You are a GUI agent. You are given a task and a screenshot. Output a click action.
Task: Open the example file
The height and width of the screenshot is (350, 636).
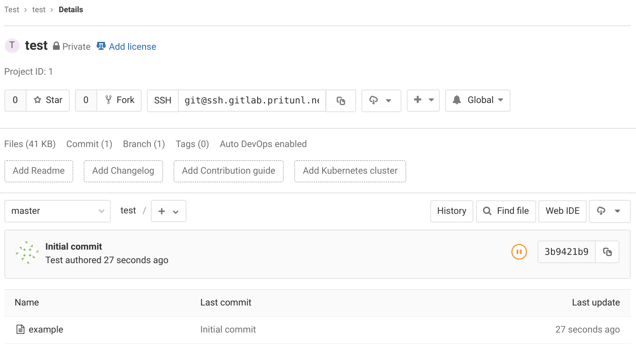(46, 330)
